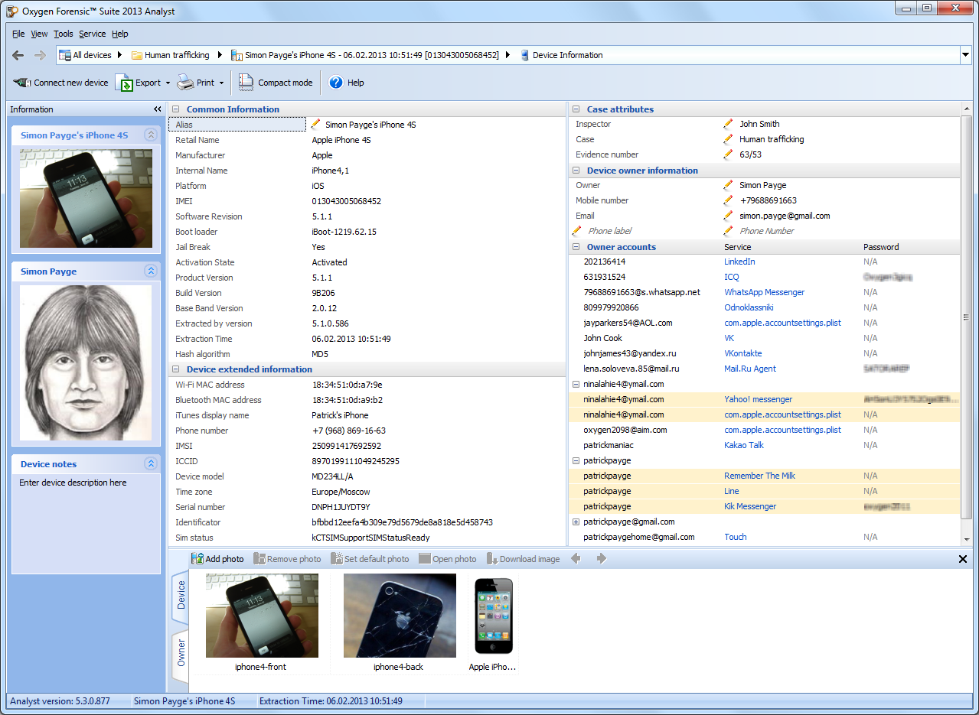Viewport: 979px width, 715px height.
Task: Edit the Case attribute pencil icon
Action: (x=728, y=139)
